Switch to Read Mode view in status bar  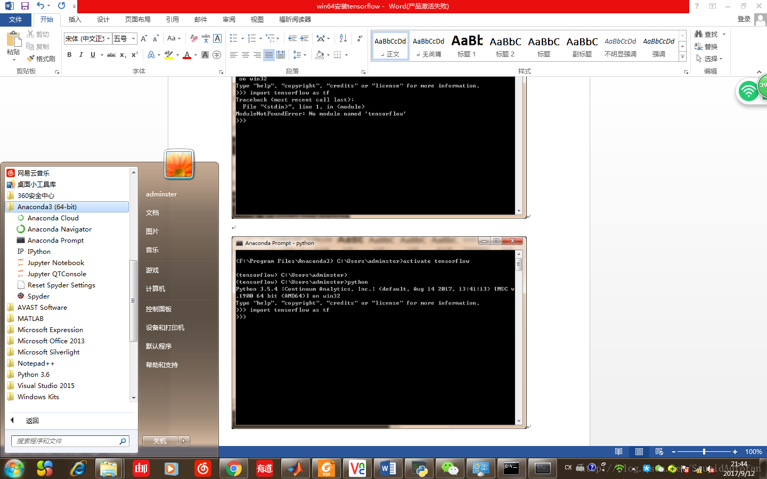(618, 451)
